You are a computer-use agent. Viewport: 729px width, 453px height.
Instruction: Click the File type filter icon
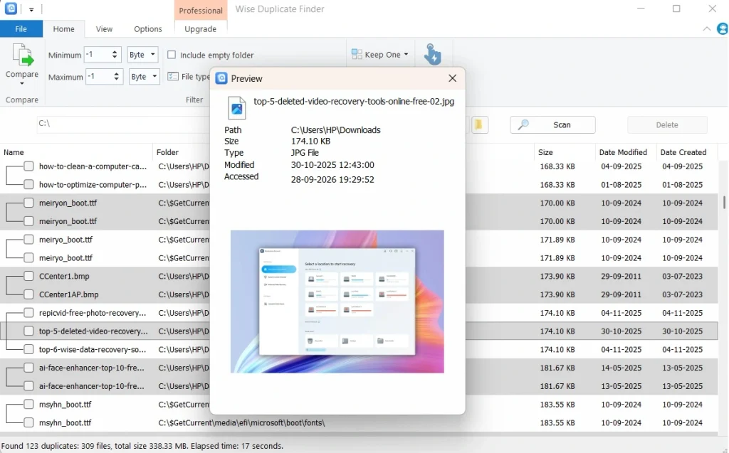point(173,76)
